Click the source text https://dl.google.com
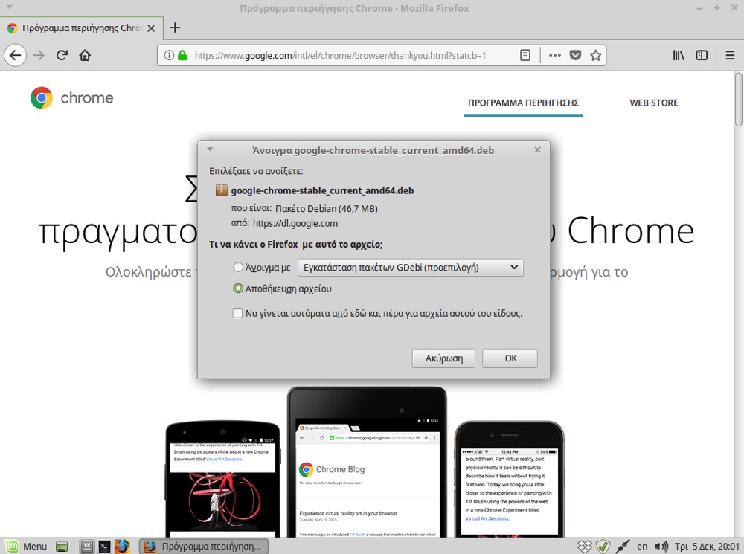 tap(295, 223)
